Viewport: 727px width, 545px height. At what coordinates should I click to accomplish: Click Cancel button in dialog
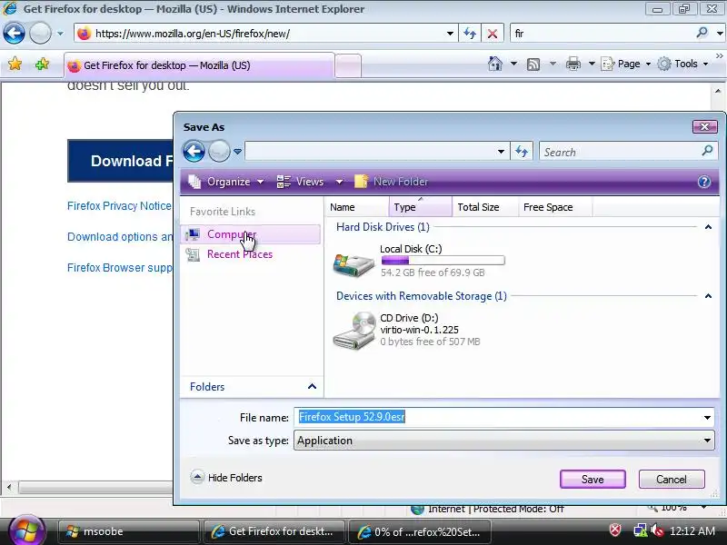(672, 480)
